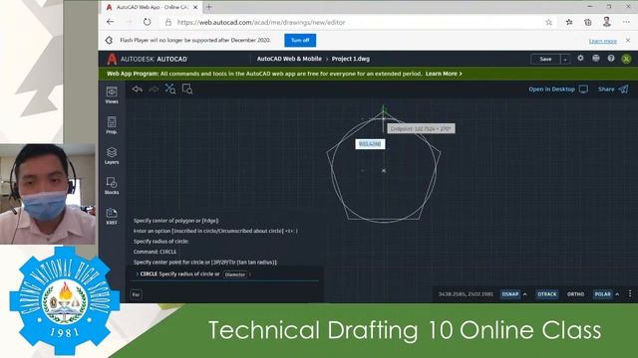Reload the browser page
This screenshot has width=638, height=358.
147,22
